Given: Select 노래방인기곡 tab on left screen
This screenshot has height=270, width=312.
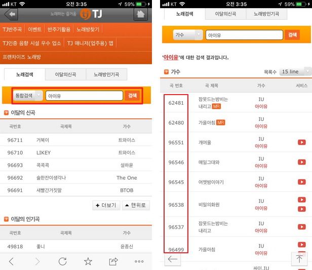Looking at the screenshot, I should click(106, 74).
